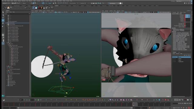Choose the Paint Selection tool
This screenshot has height=109, width=194.
click(3, 18)
